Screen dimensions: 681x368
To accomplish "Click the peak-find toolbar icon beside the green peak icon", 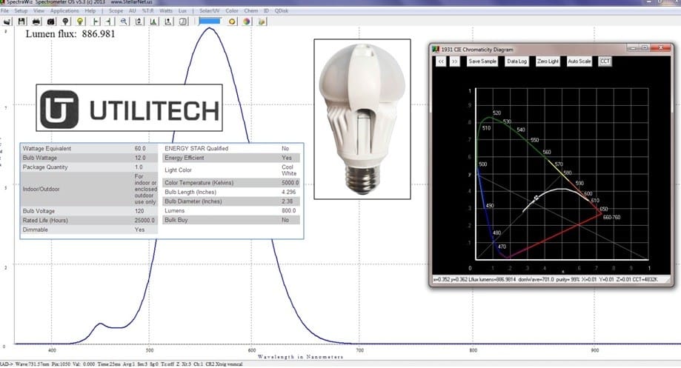I will (x=168, y=21).
